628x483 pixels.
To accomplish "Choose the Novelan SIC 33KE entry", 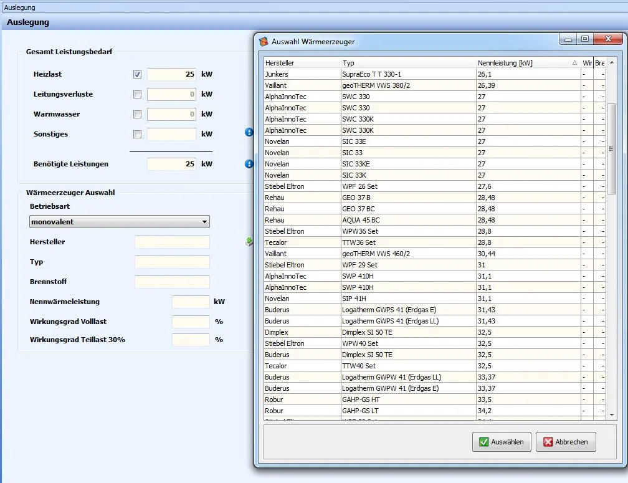I will tap(435, 164).
